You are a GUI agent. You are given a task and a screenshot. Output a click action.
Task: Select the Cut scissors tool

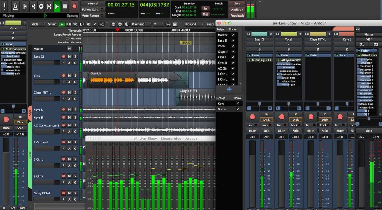tap(75, 24)
